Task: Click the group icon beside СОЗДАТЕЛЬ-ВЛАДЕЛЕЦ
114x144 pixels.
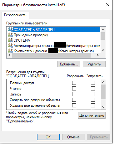Action: (x=11, y=29)
